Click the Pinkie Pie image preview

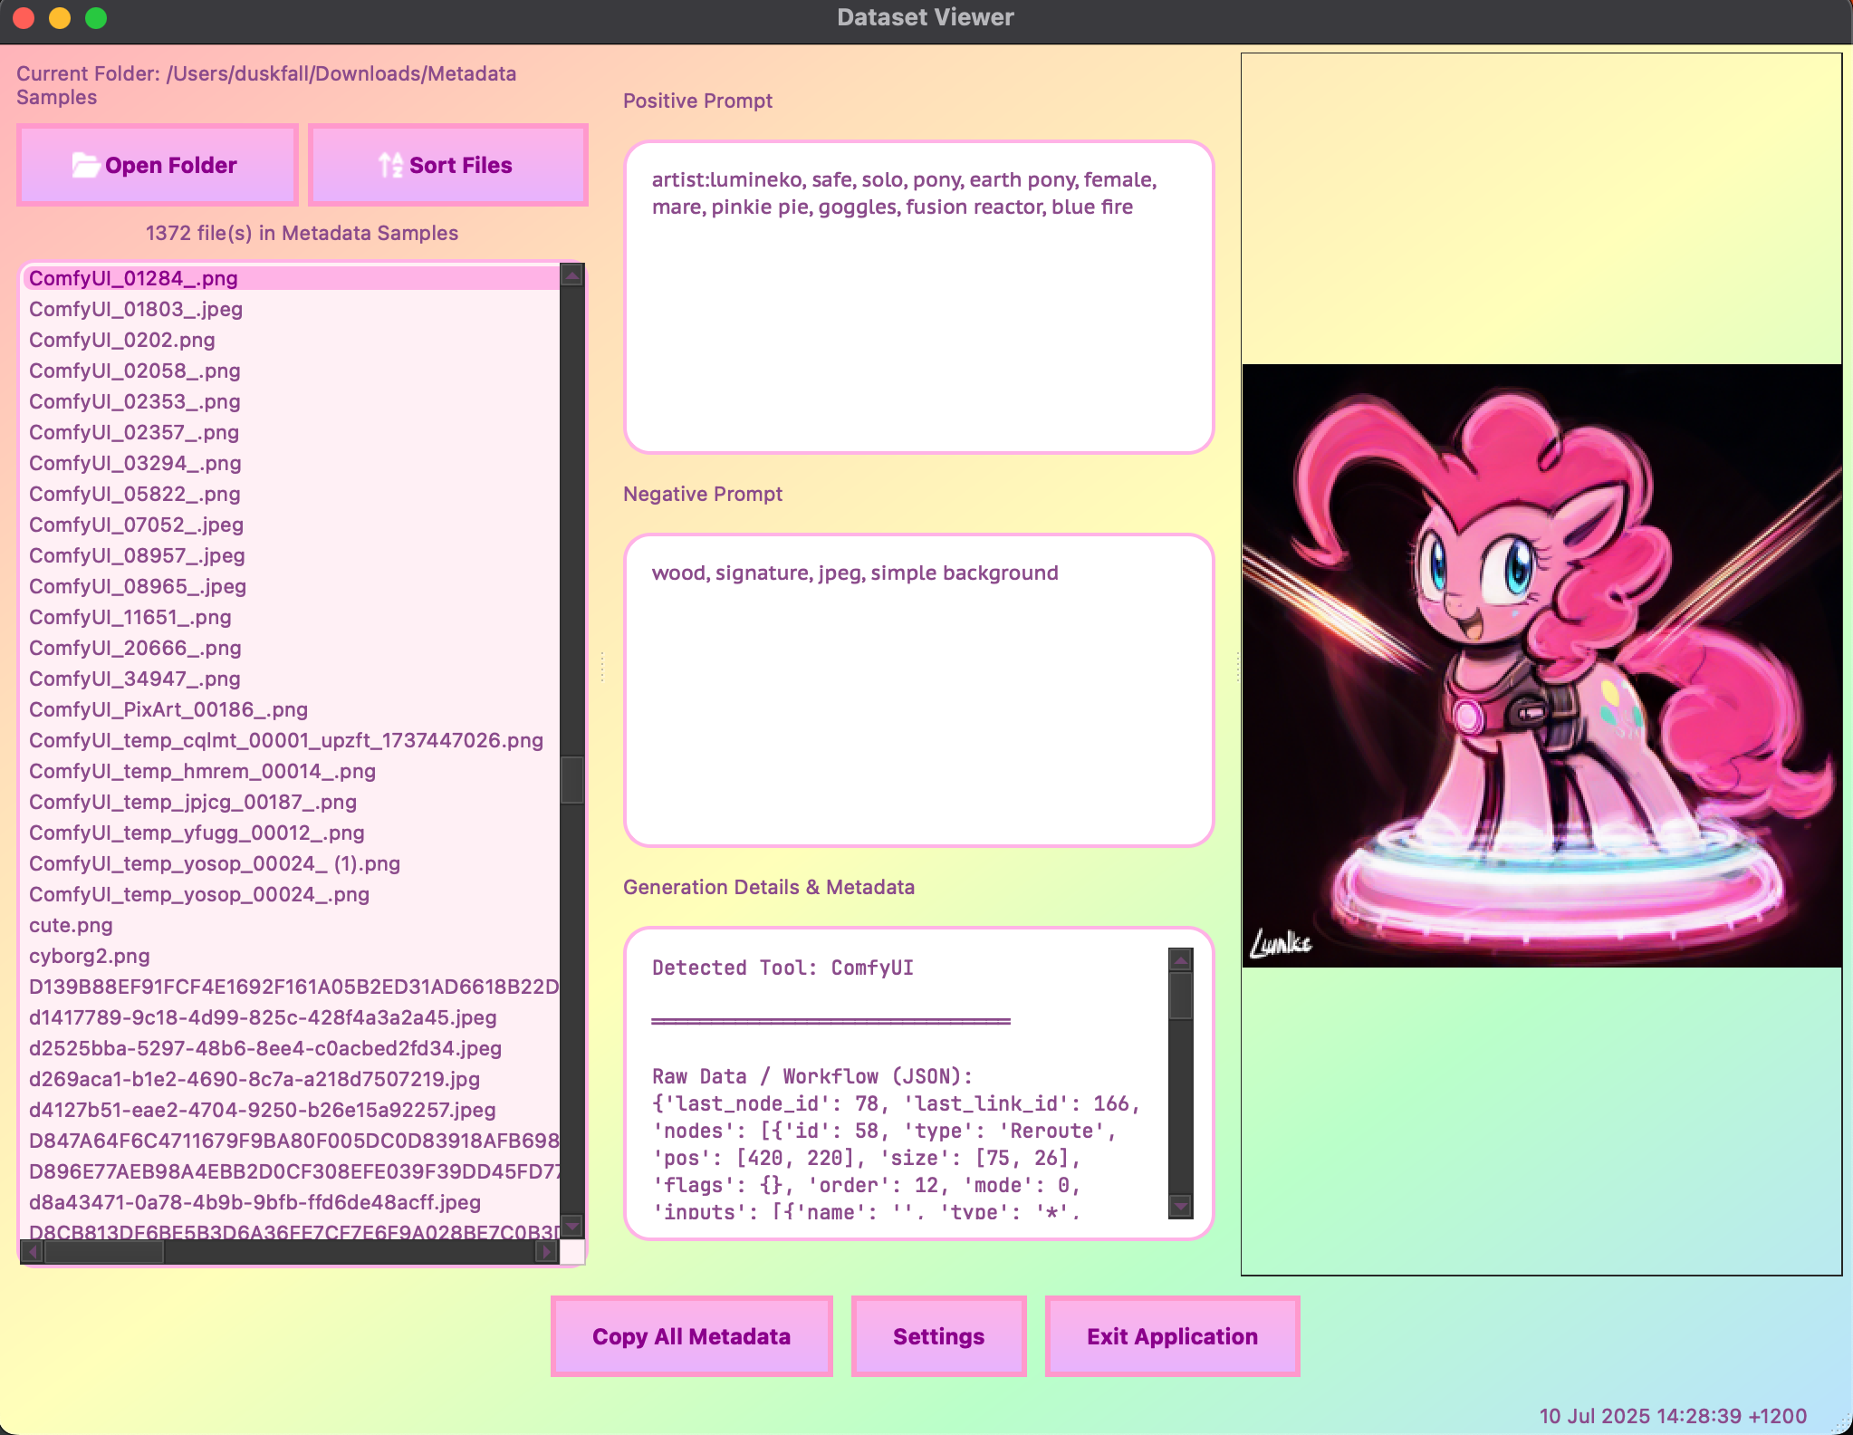1541,666
